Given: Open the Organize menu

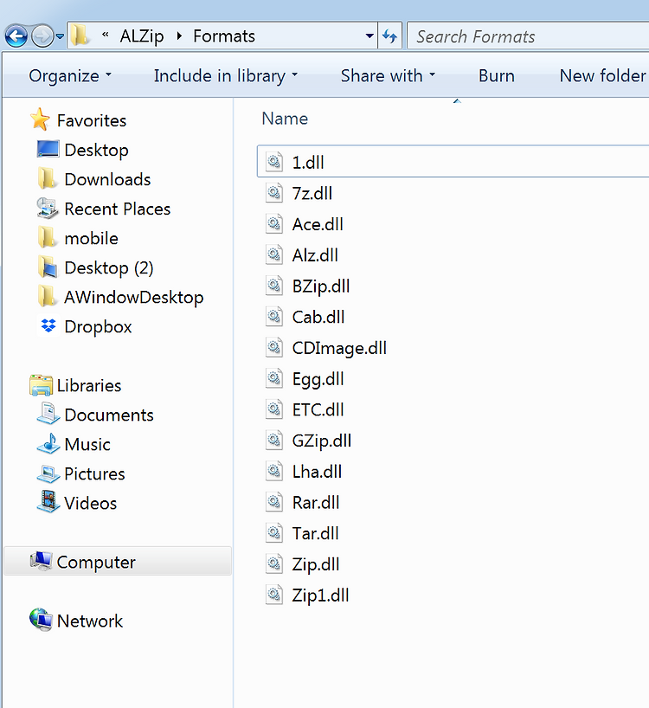Looking at the screenshot, I should [x=70, y=76].
